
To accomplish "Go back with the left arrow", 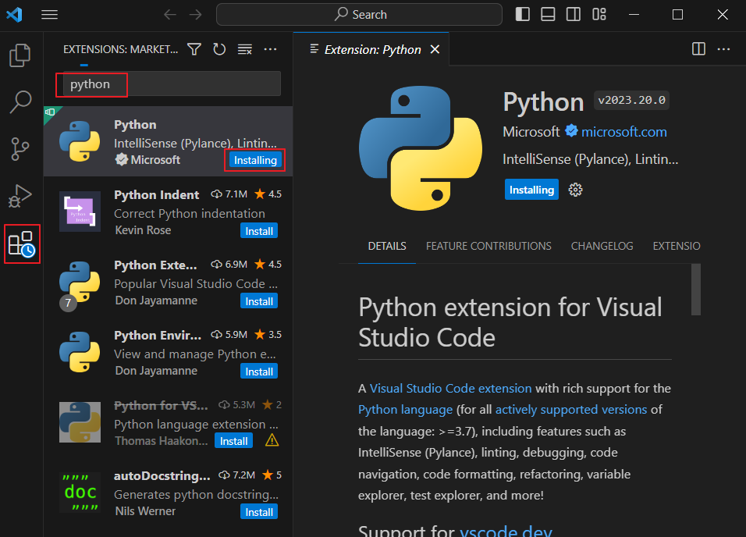I will click(x=170, y=15).
